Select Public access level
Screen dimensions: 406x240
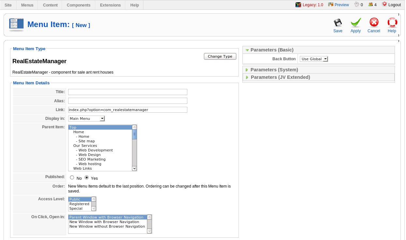click(80, 199)
